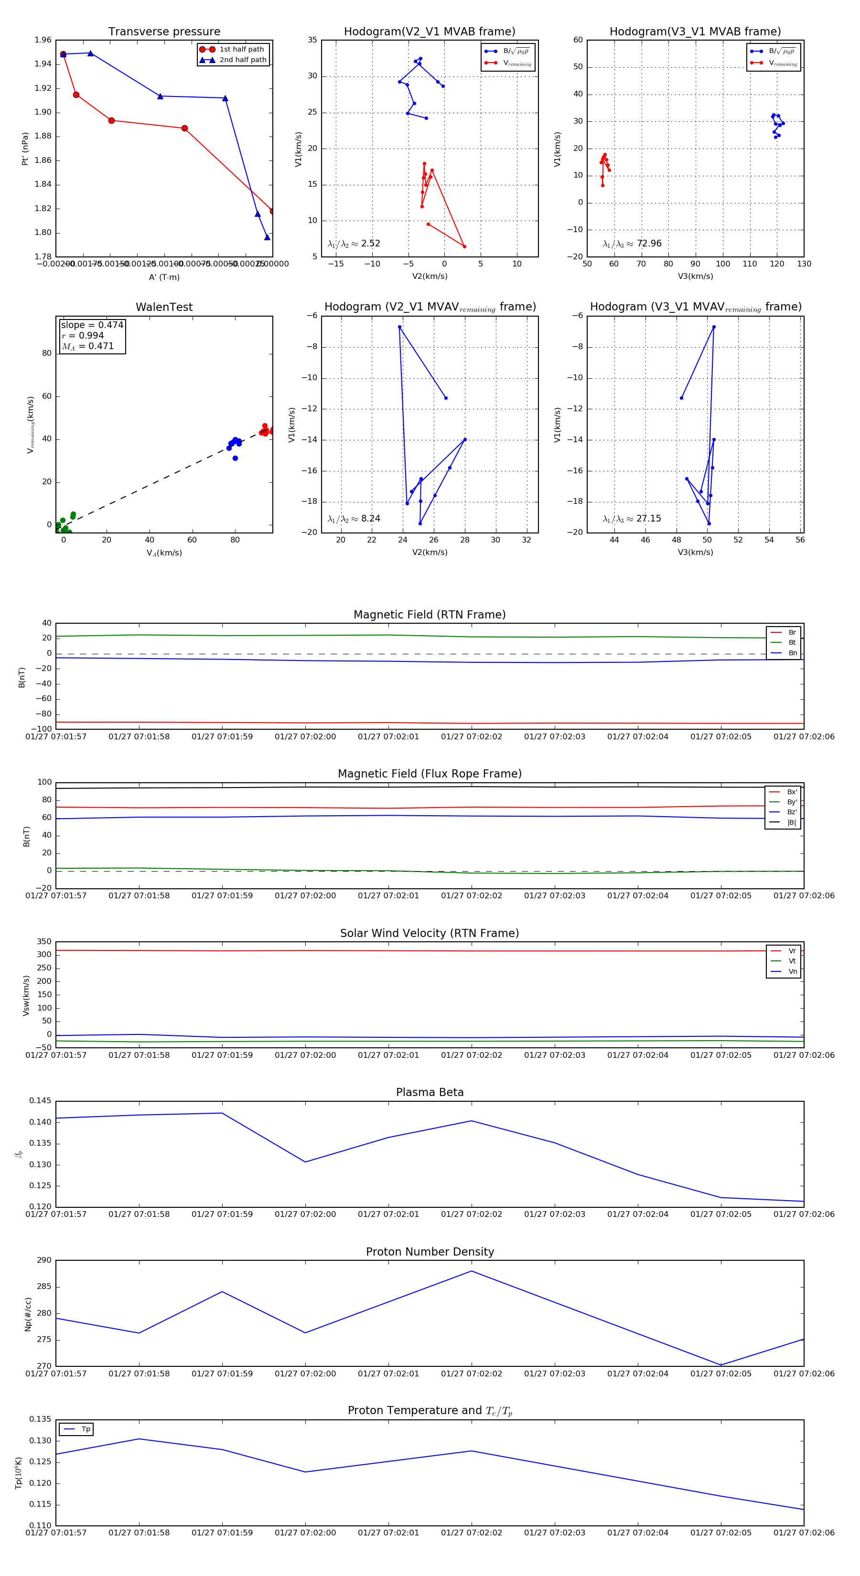Screen dimensions: 860x1576
Task: Select the '1st half path' legend entry
Action: 233,50
